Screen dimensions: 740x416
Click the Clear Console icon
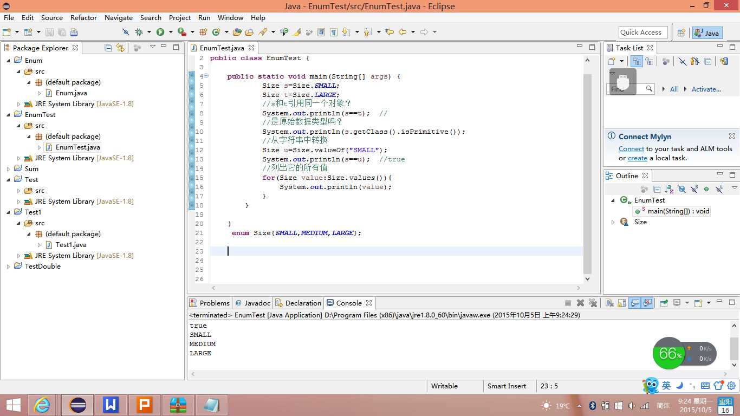pos(609,303)
